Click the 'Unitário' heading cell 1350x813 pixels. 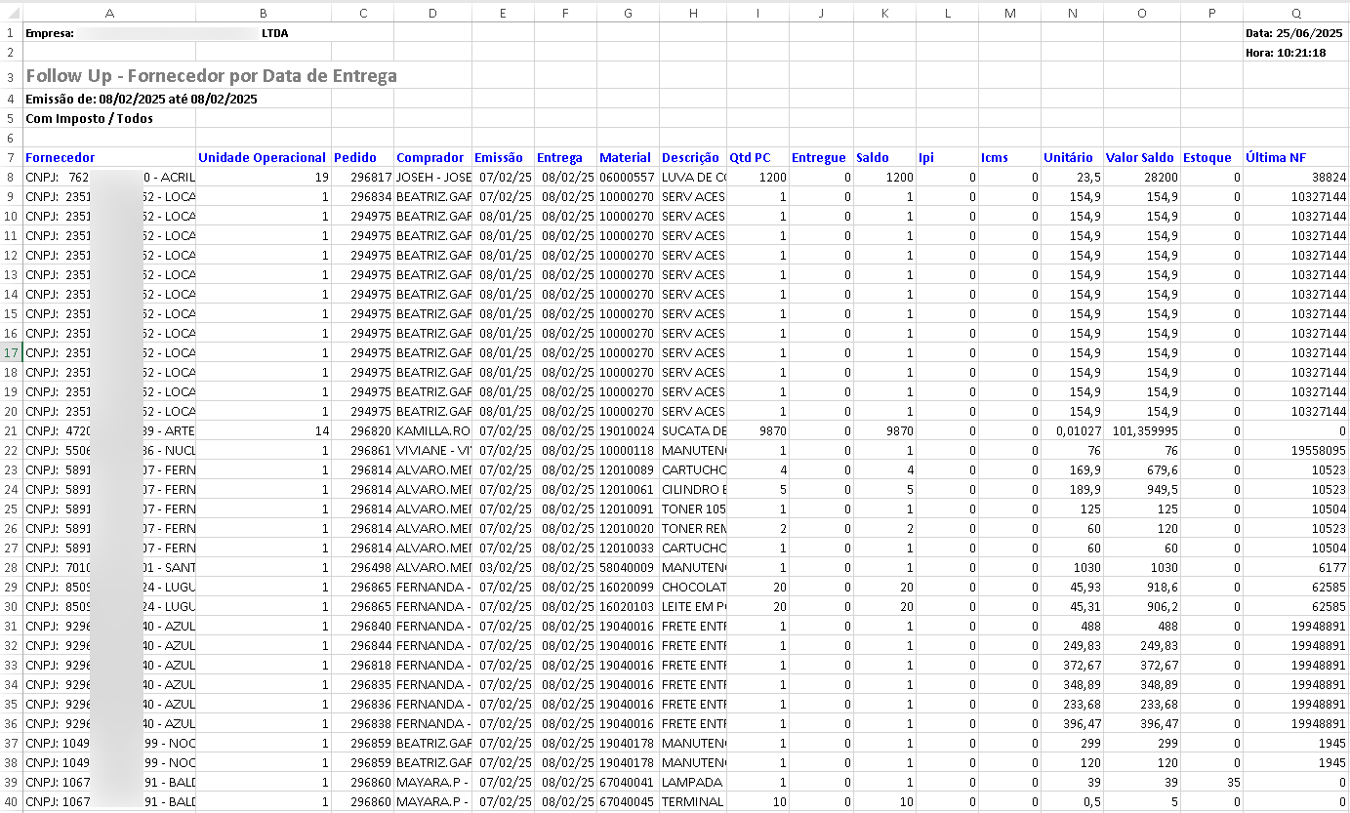(1072, 157)
